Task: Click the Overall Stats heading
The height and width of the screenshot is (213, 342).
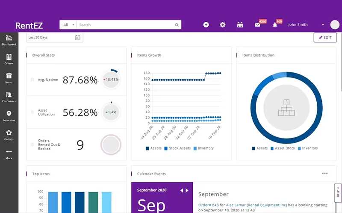Action: tap(44, 55)
